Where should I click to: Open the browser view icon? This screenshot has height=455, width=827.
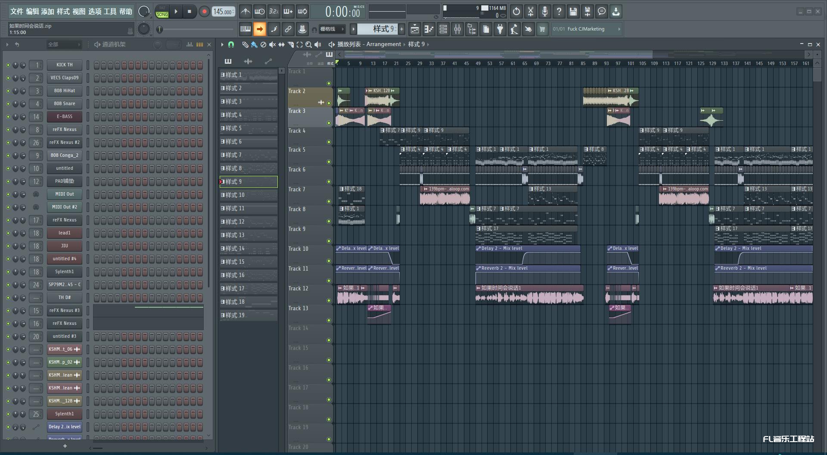point(471,29)
